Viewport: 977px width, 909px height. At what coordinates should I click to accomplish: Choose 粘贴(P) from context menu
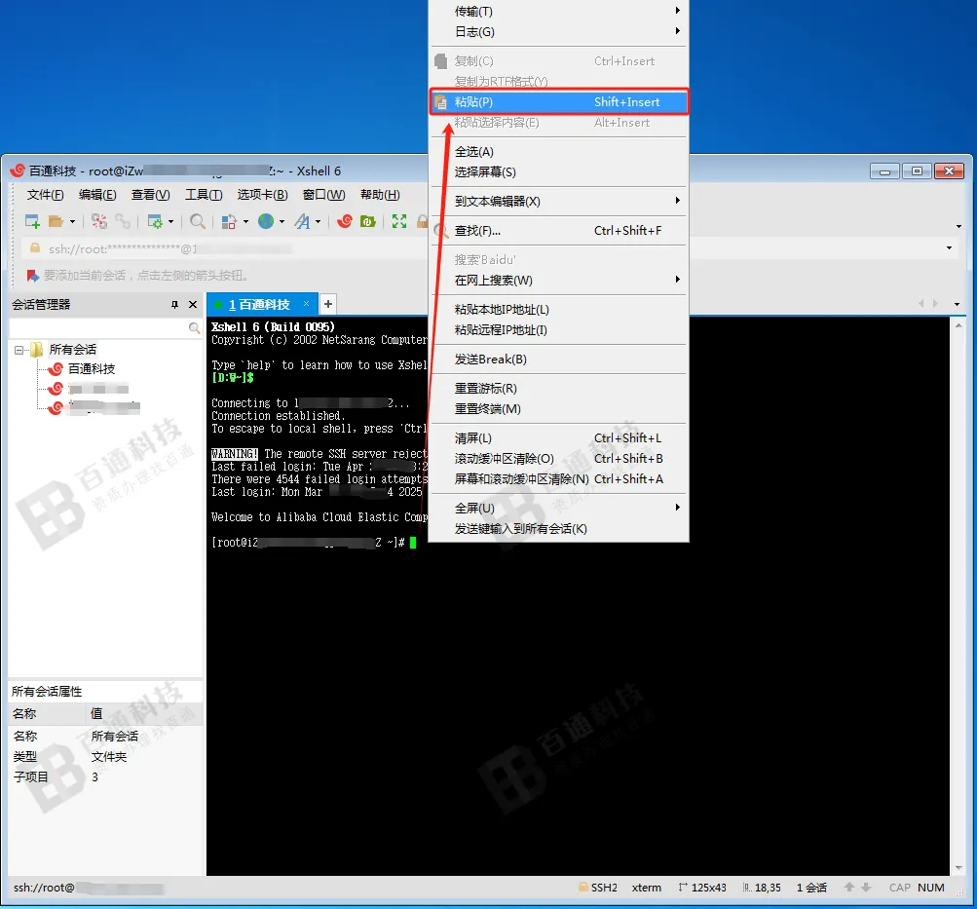pos(559,101)
